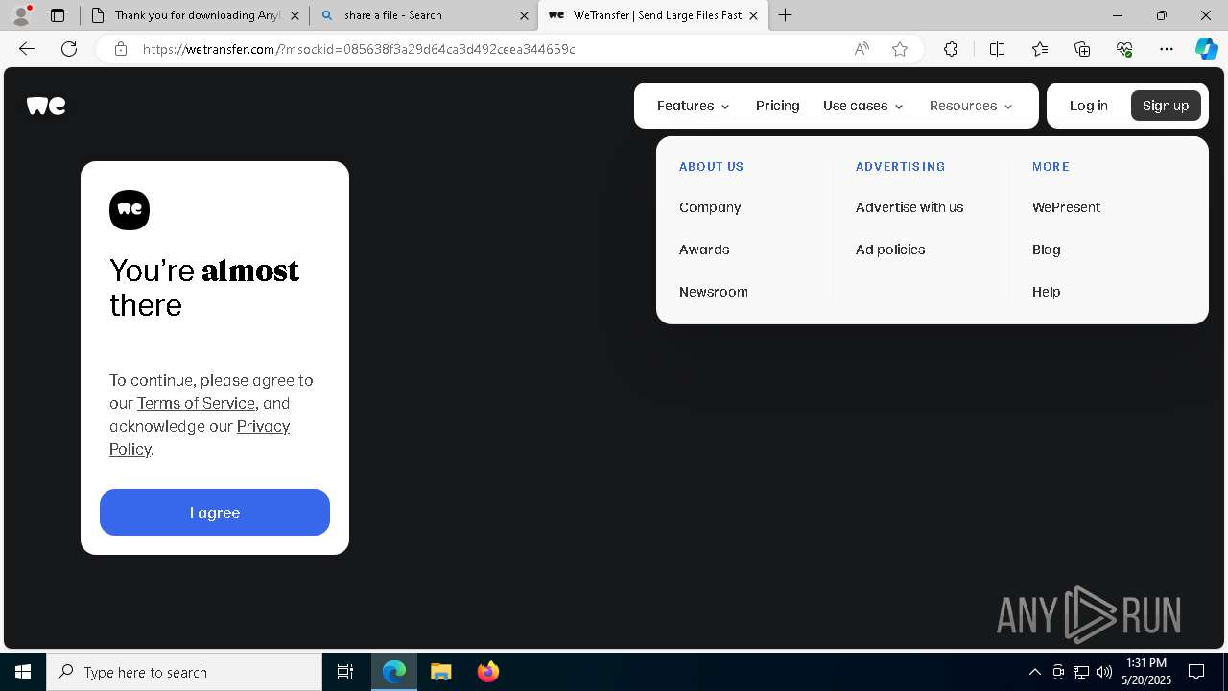
Task: Click the WeTransfer logo in header
Action: click(x=46, y=106)
